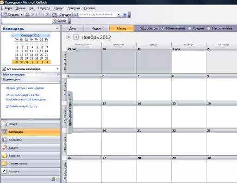The image size is (237, 183).
Task: Open the Заметки pane
Action: coord(31,156)
